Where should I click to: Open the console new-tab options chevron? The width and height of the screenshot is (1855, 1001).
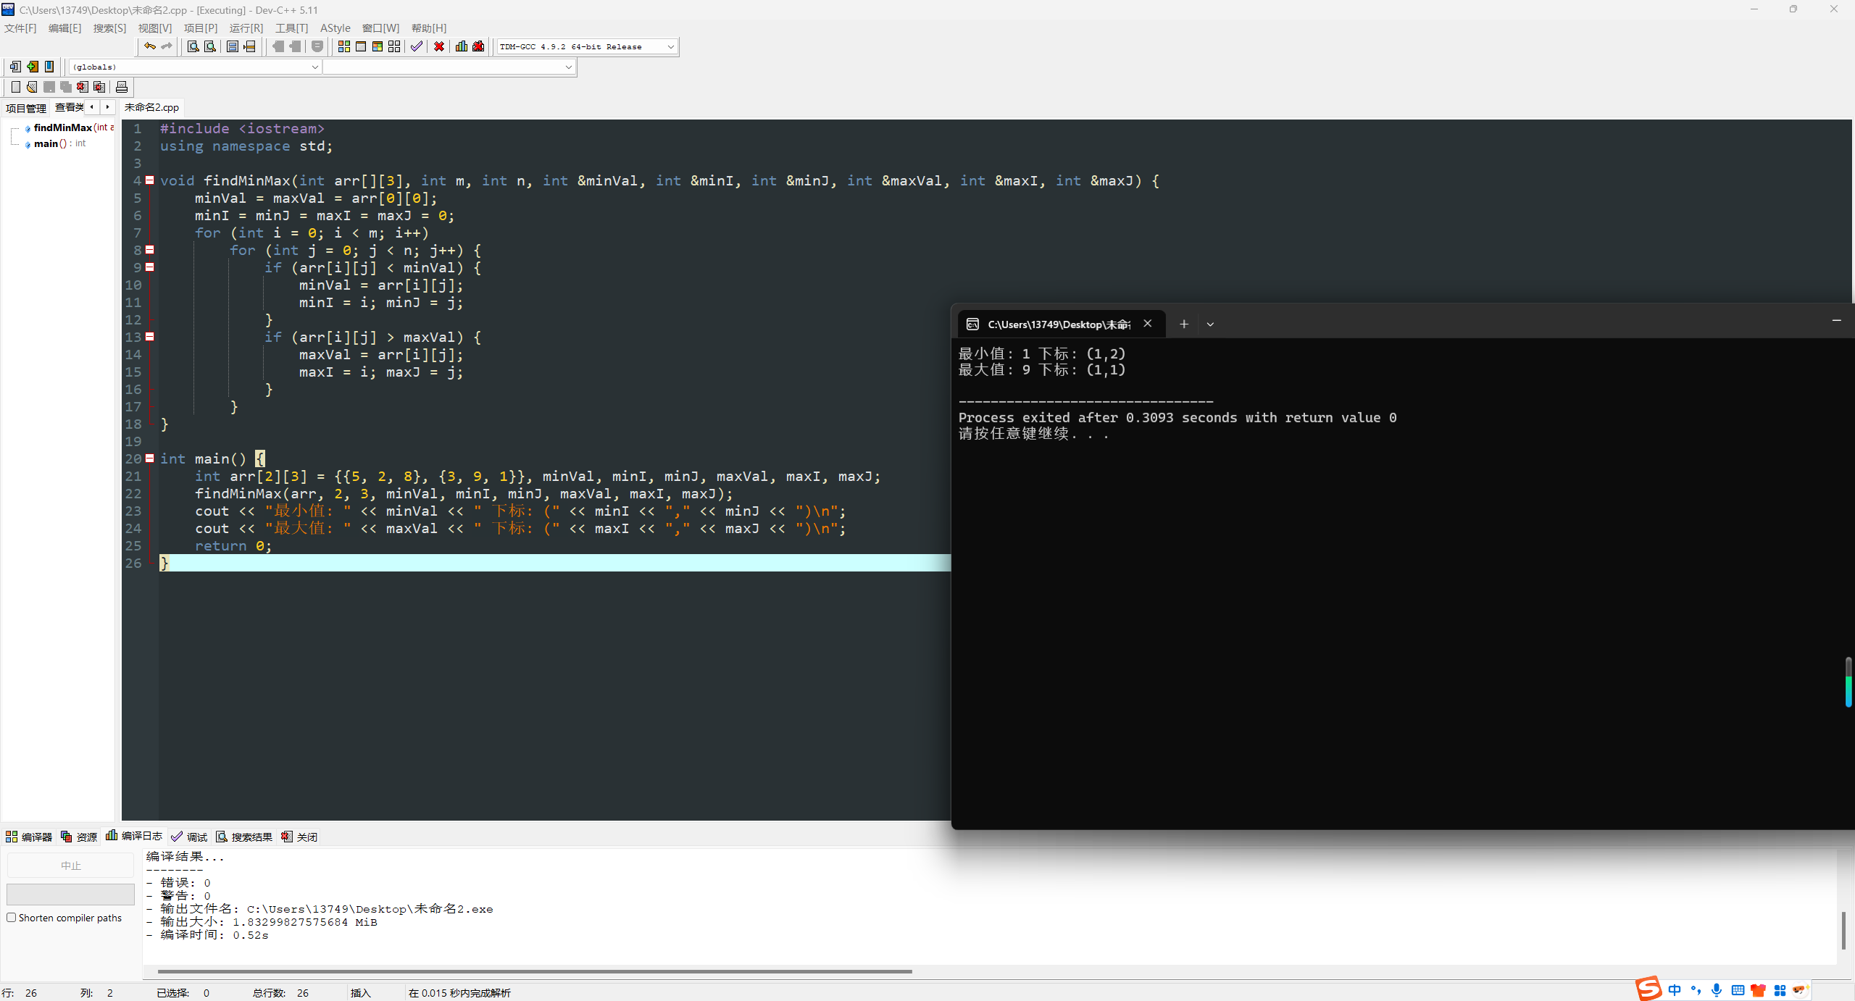coord(1210,324)
